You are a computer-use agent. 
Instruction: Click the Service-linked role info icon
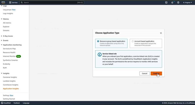(99, 55)
